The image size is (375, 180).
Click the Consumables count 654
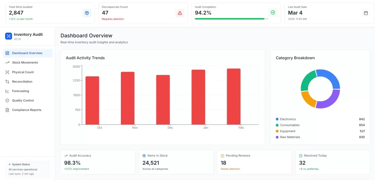362,125
